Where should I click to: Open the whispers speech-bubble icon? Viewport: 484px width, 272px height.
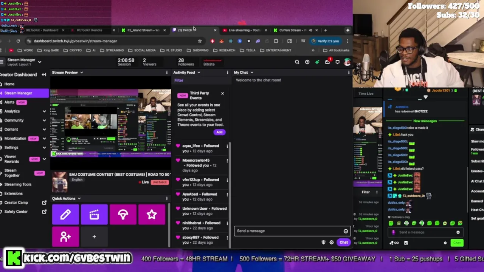tap(337, 62)
